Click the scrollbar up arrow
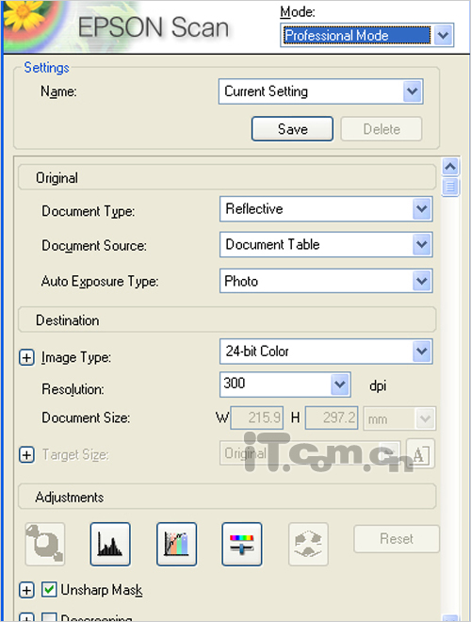The width and height of the screenshot is (471, 622). [x=450, y=167]
